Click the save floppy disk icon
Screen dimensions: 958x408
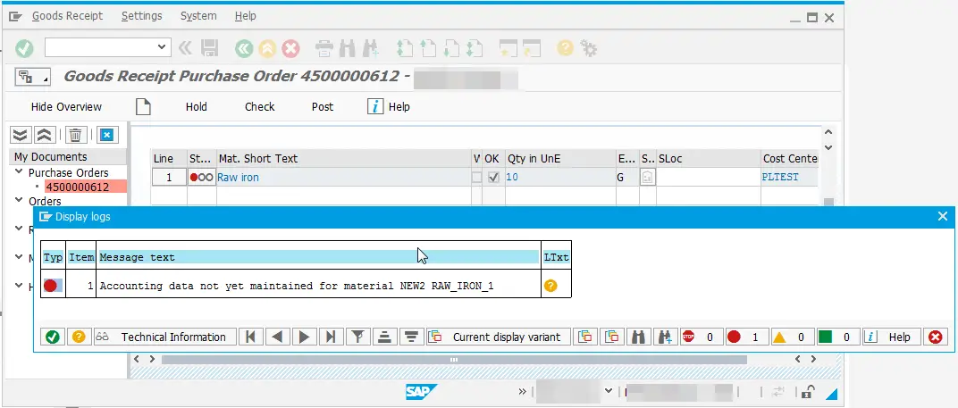pos(209,47)
